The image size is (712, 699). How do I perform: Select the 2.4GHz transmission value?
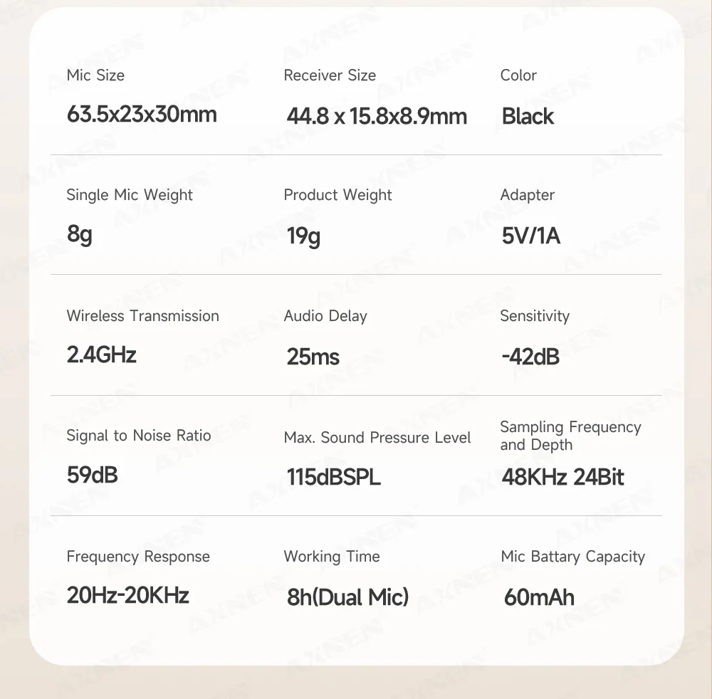pyautogui.click(x=101, y=354)
